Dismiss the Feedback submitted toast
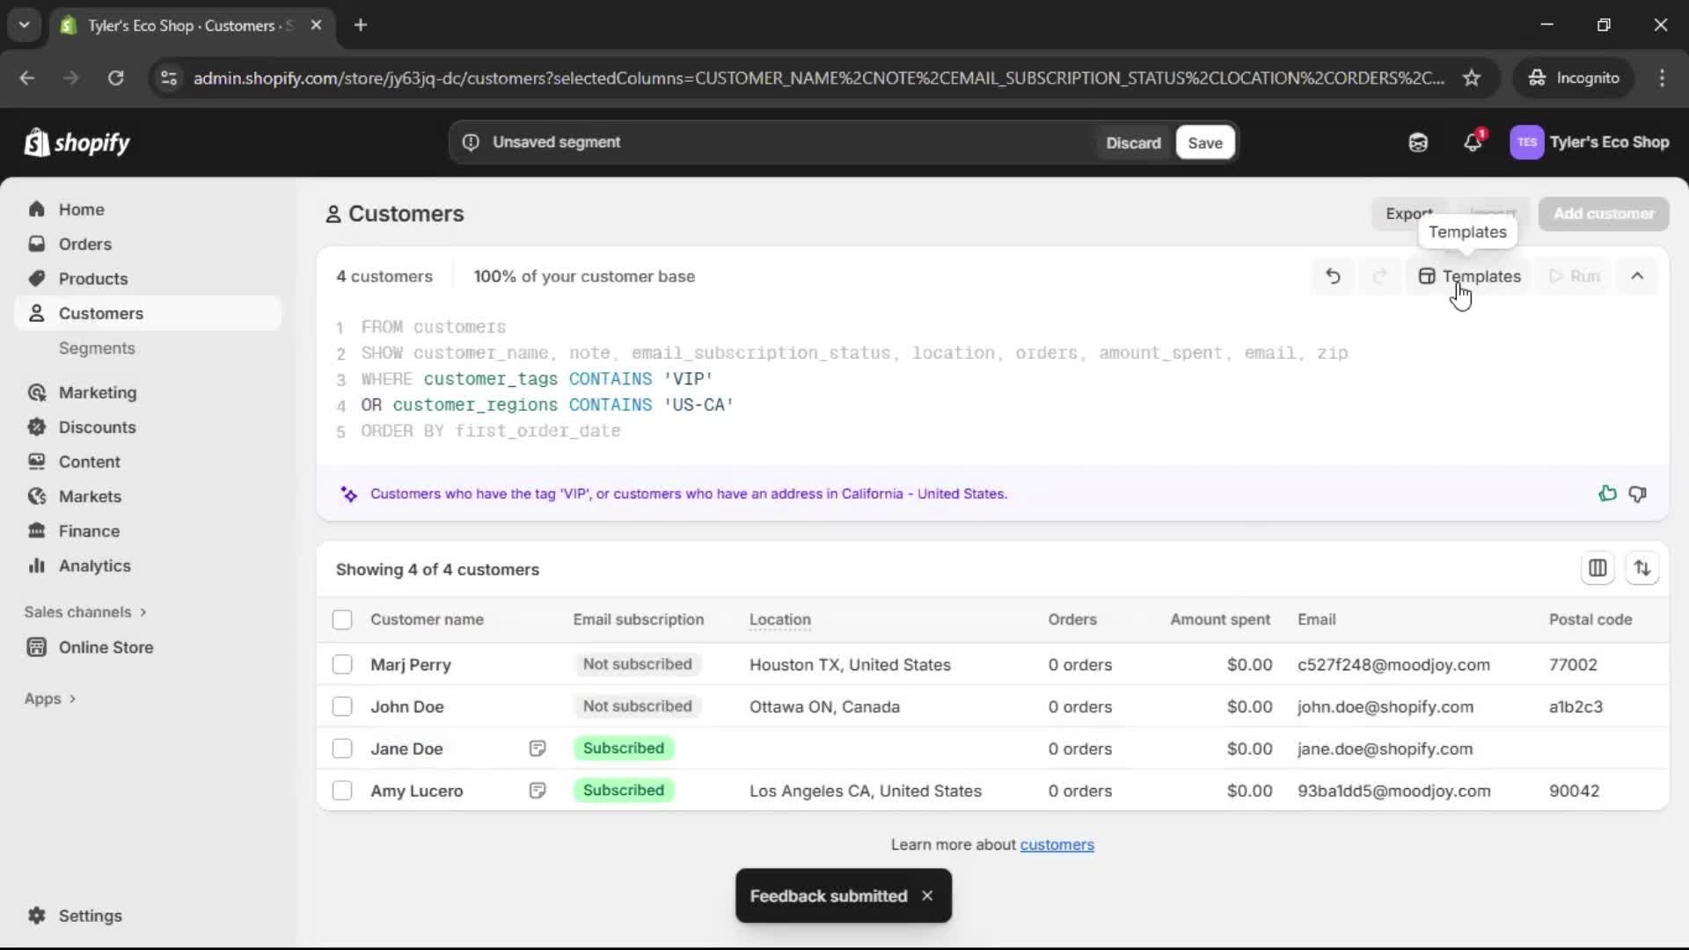The height and width of the screenshot is (950, 1689). [928, 895]
